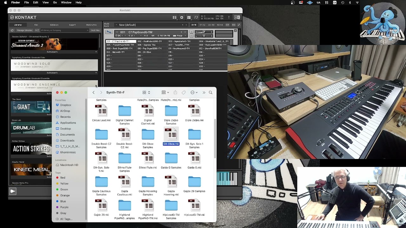Click the Manage Libraries button
The height and width of the screenshot is (228, 406).
(x=24, y=30)
